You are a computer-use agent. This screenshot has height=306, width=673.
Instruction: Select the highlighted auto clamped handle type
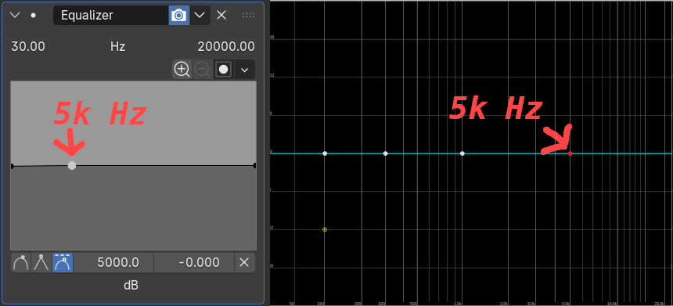(63, 263)
